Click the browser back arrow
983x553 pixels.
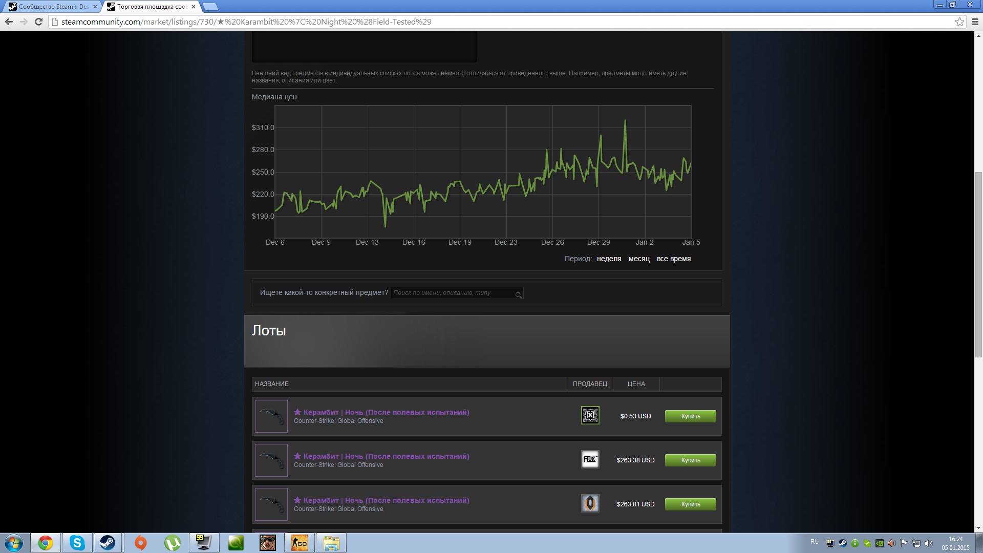coord(9,22)
